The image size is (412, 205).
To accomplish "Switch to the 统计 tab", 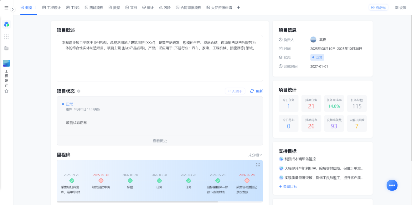I will 148,7.
